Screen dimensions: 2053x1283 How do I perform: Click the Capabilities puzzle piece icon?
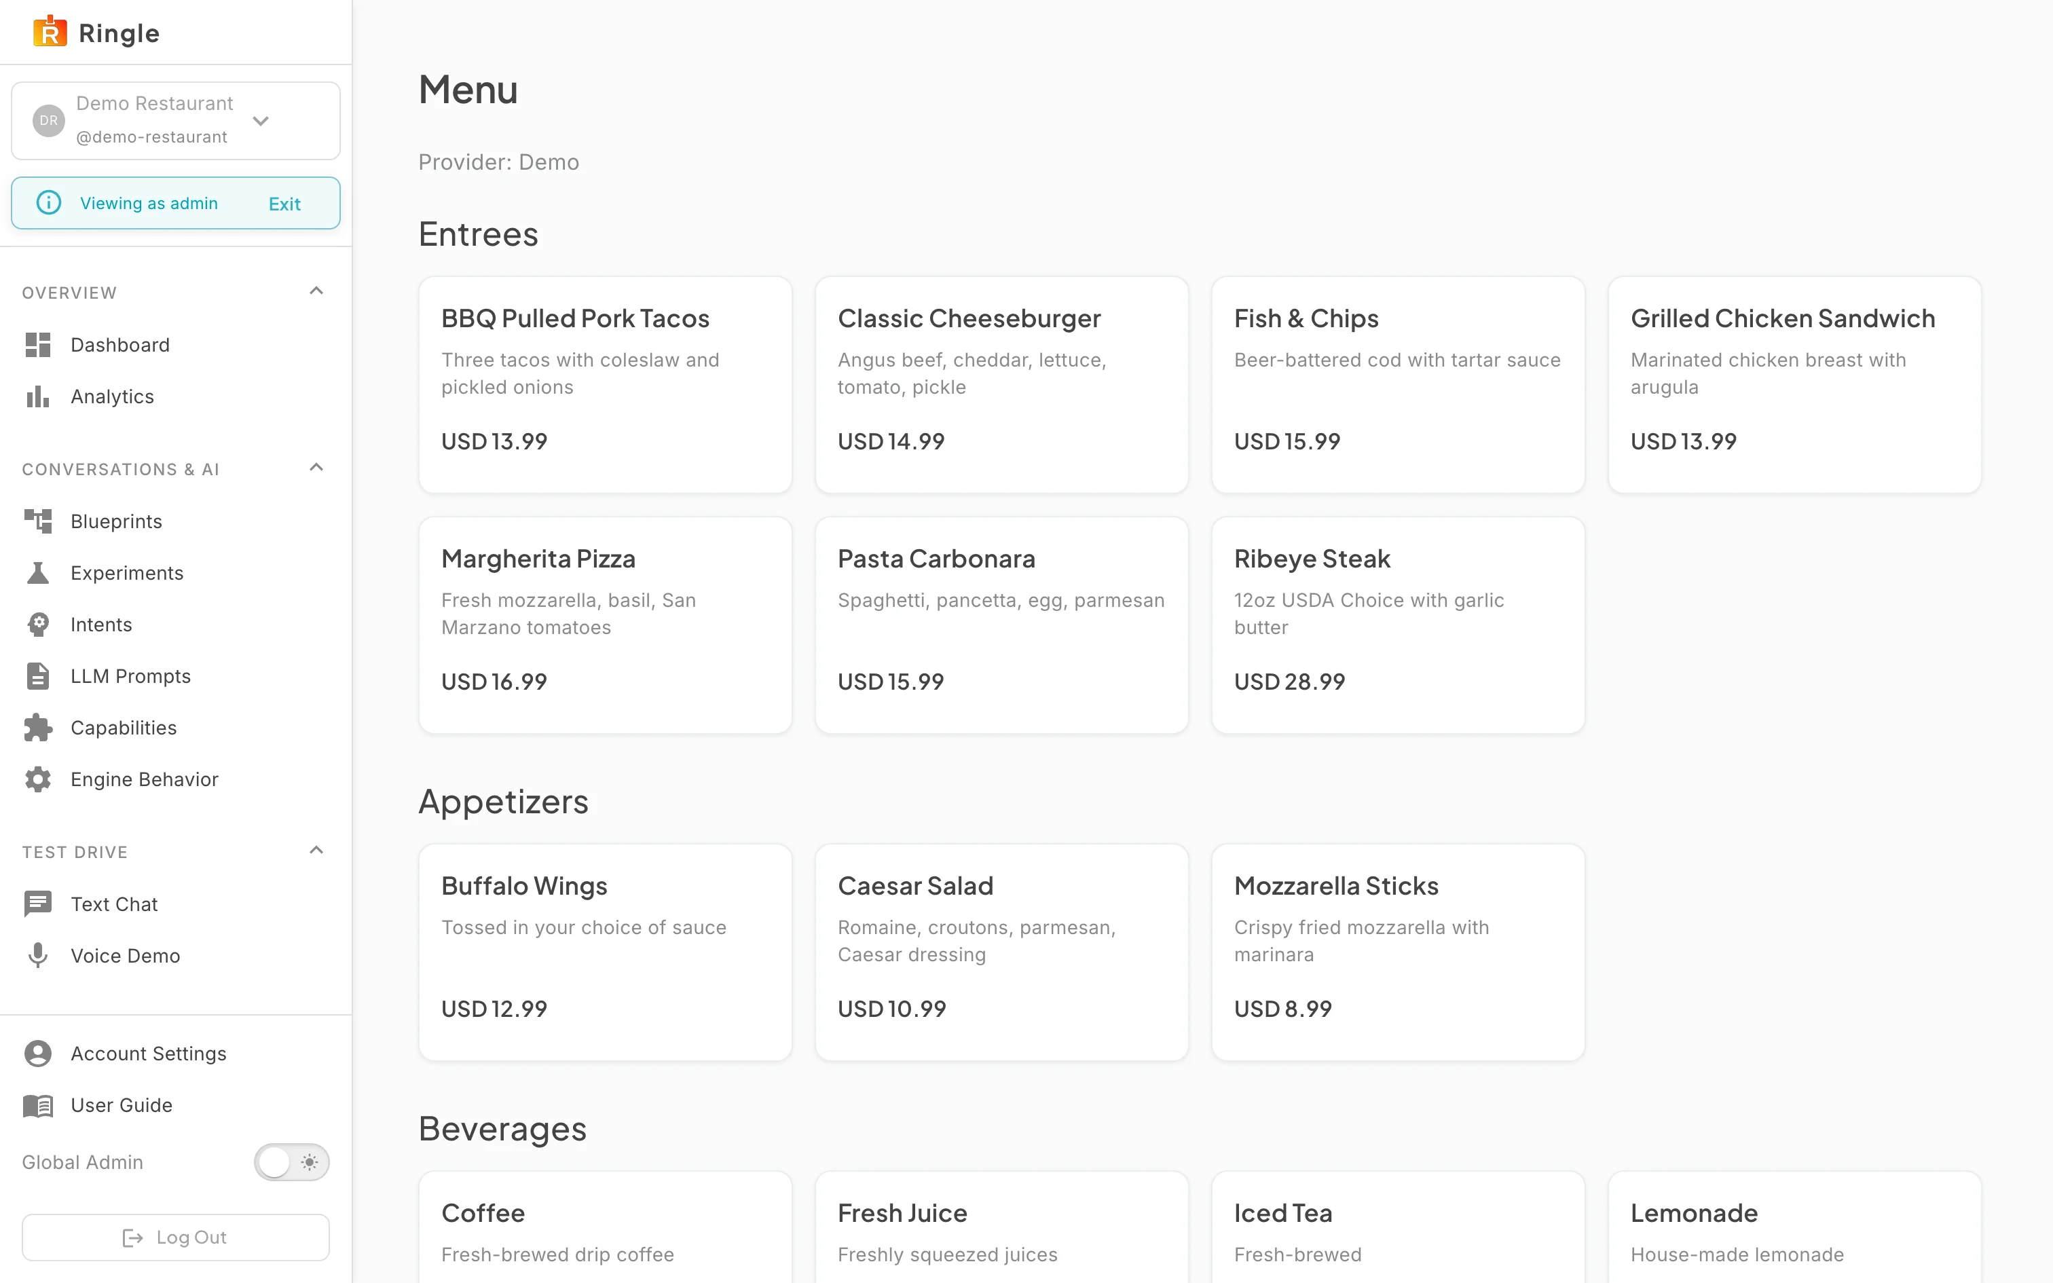pyautogui.click(x=38, y=727)
